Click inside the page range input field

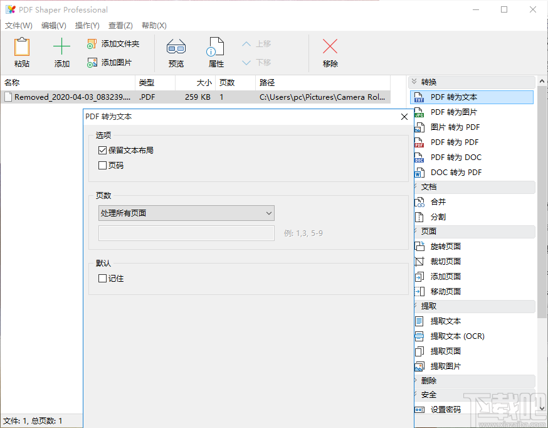pyautogui.click(x=186, y=233)
